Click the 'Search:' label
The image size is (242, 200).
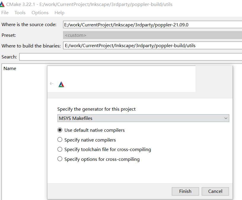pos(9,57)
